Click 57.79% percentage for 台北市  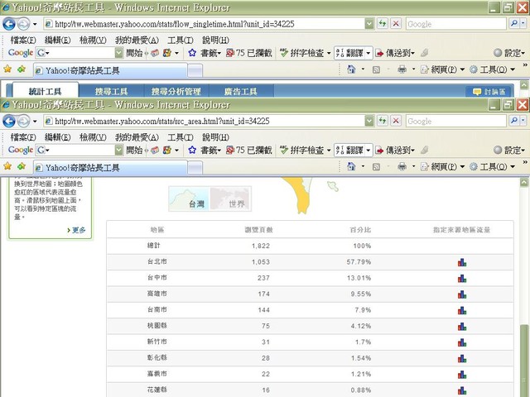click(359, 262)
